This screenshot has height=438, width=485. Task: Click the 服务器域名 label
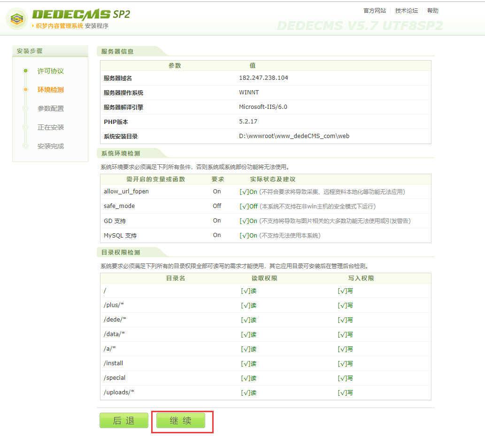coord(118,78)
